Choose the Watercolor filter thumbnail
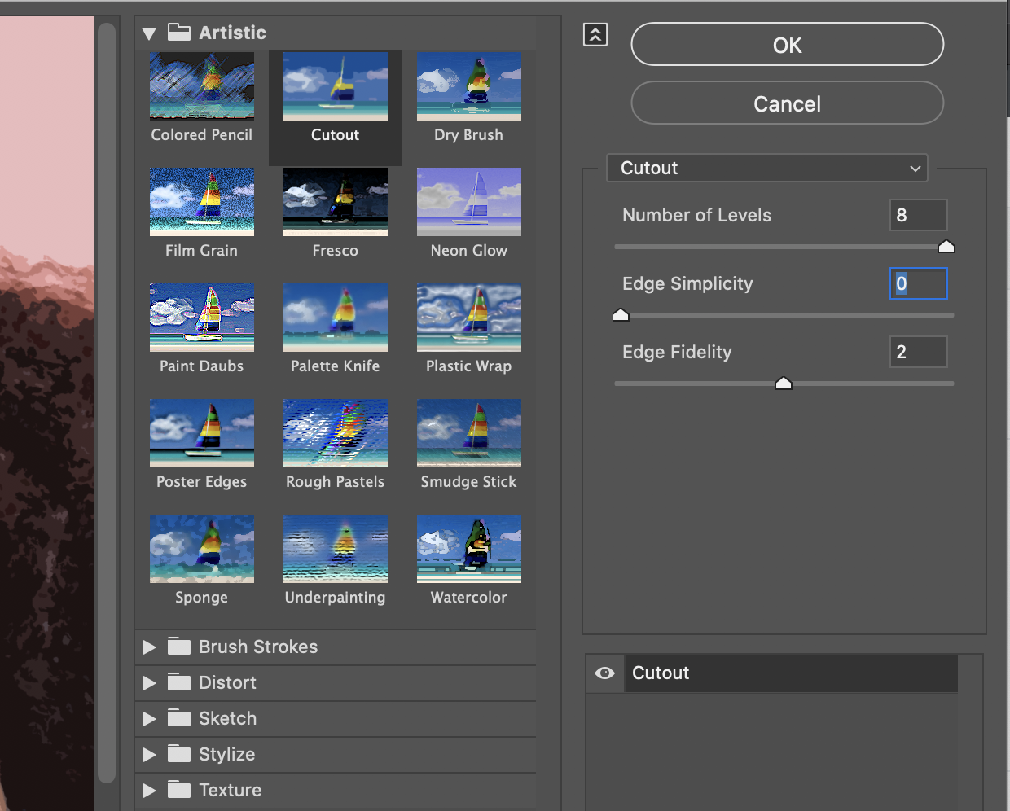This screenshot has width=1010, height=811. click(x=469, y=549)
